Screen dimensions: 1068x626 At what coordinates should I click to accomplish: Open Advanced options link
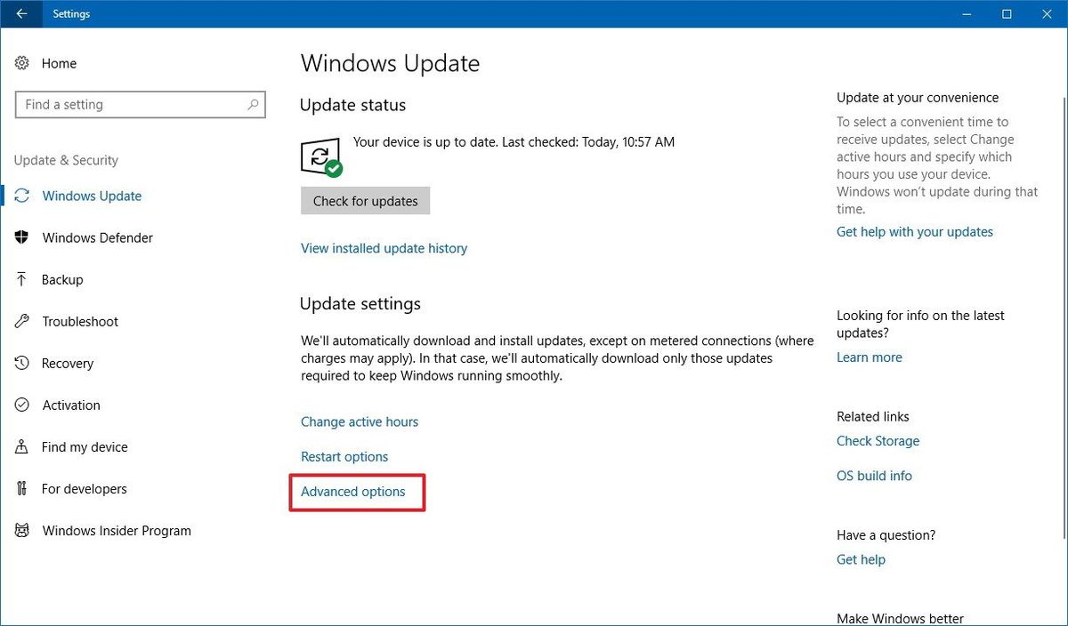[x=356, y=491]
